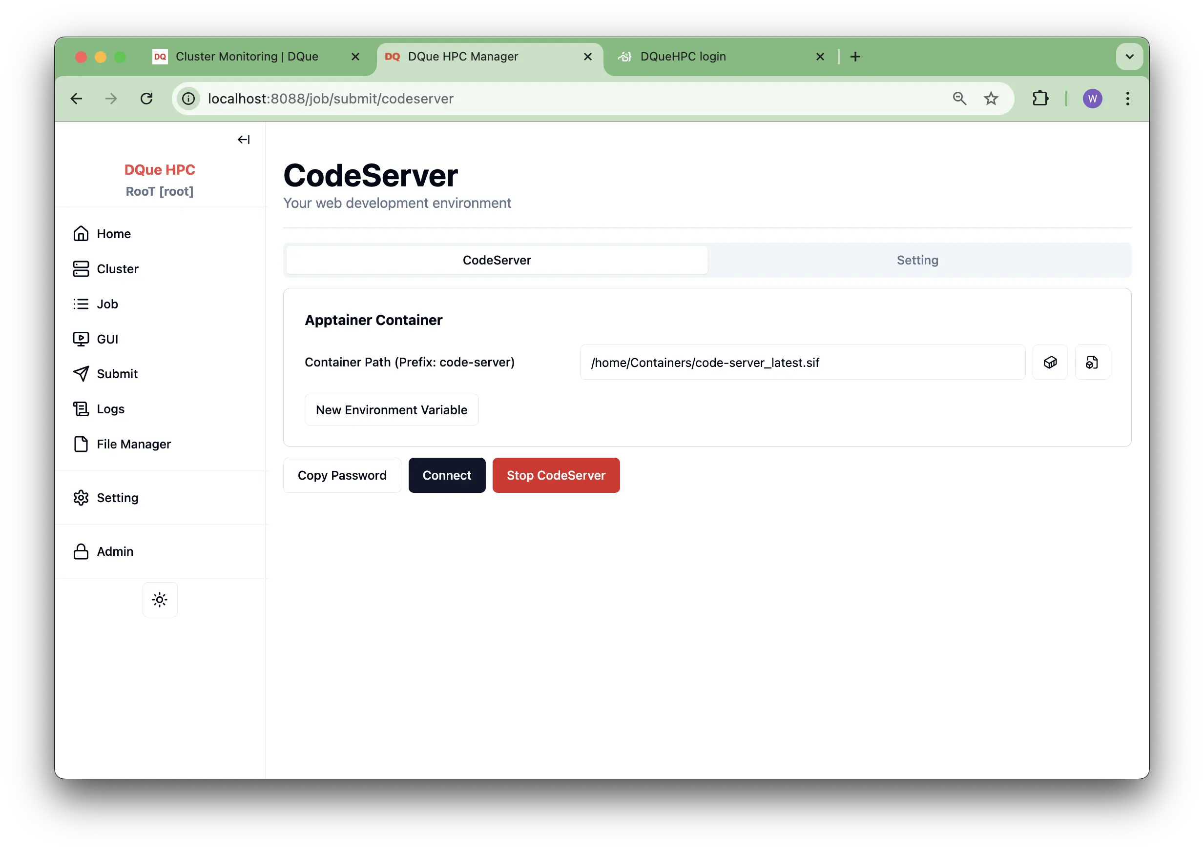Click the Connect button

coord(446,475)
